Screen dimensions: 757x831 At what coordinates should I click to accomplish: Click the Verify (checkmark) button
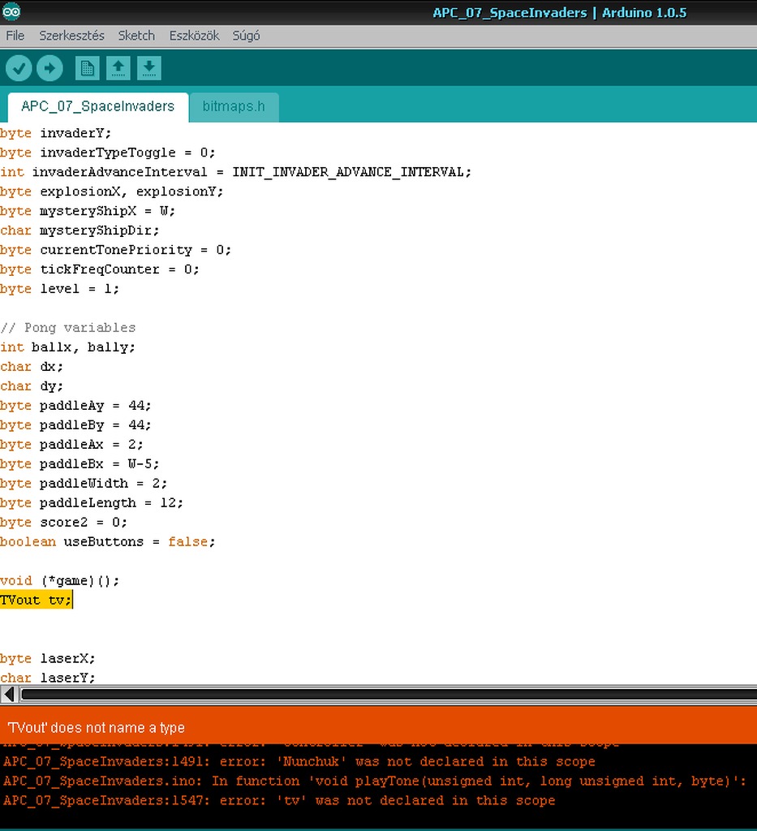19,68
